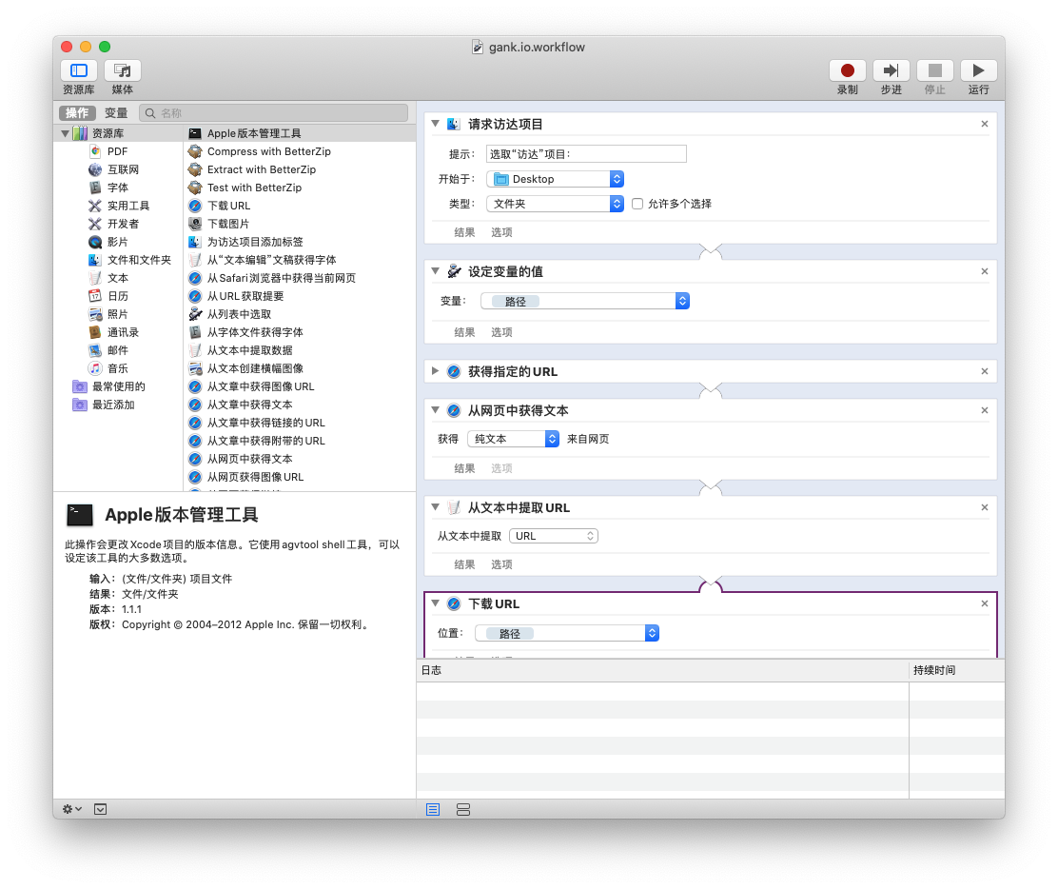Toggle the 资源库 library panel button
This screenshot has height=889, width=1058.
(79, 70)
